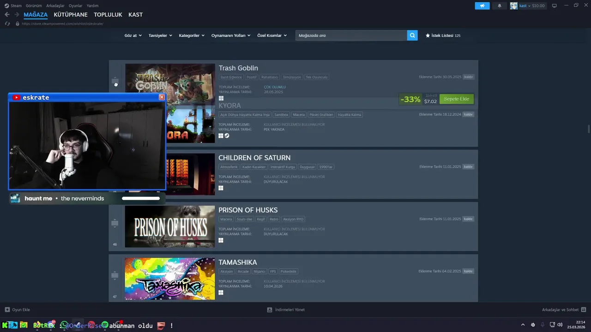591x332 pixels.
Task: Expand the Özel Kısımlar dropdown
Action: pos(272,36)
